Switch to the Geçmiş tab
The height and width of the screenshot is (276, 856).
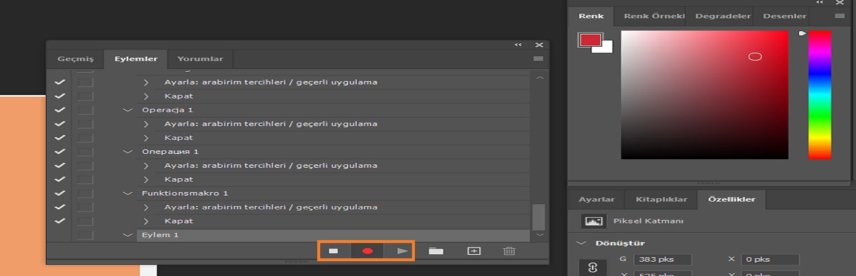click(75, 59)
